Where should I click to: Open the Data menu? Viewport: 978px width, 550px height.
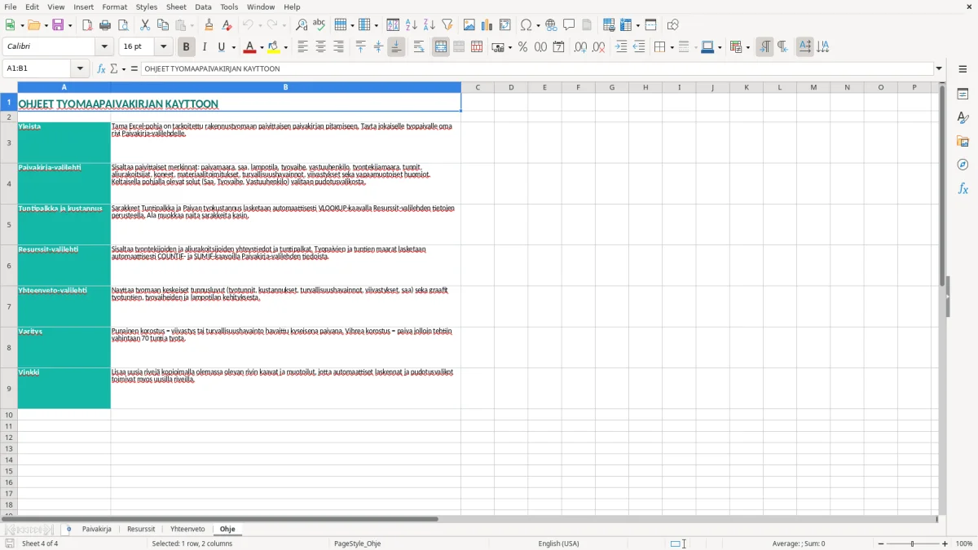tap(203, 7)
